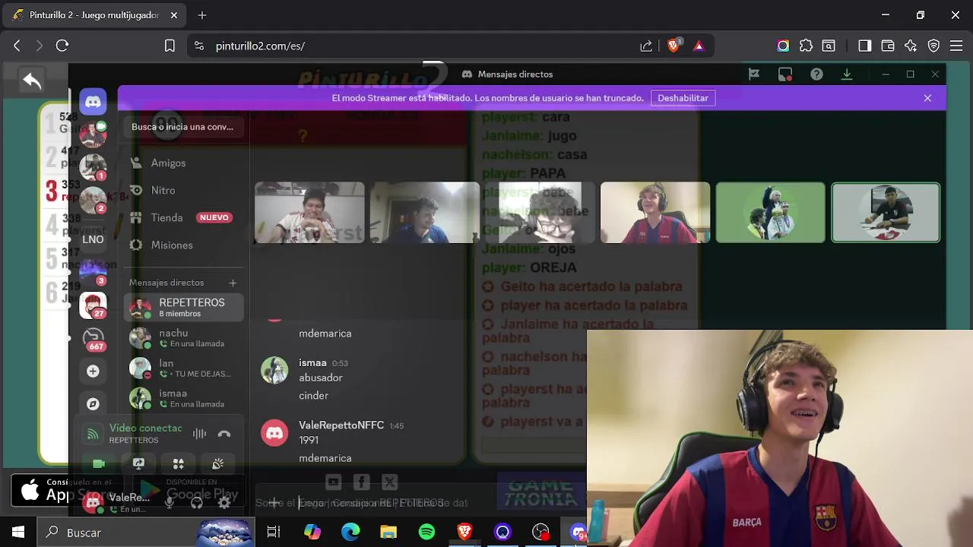Bookmark this page in Brave
The height and width of the screenshot is (547, 973).
point(170,46)
